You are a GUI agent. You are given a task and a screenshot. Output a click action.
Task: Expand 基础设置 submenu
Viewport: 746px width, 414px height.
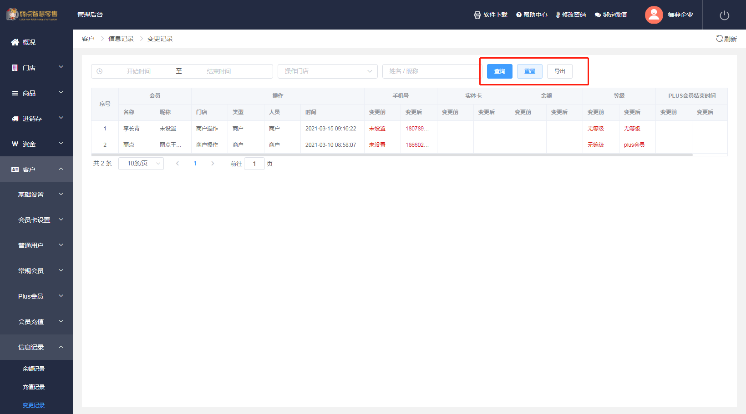36,195
